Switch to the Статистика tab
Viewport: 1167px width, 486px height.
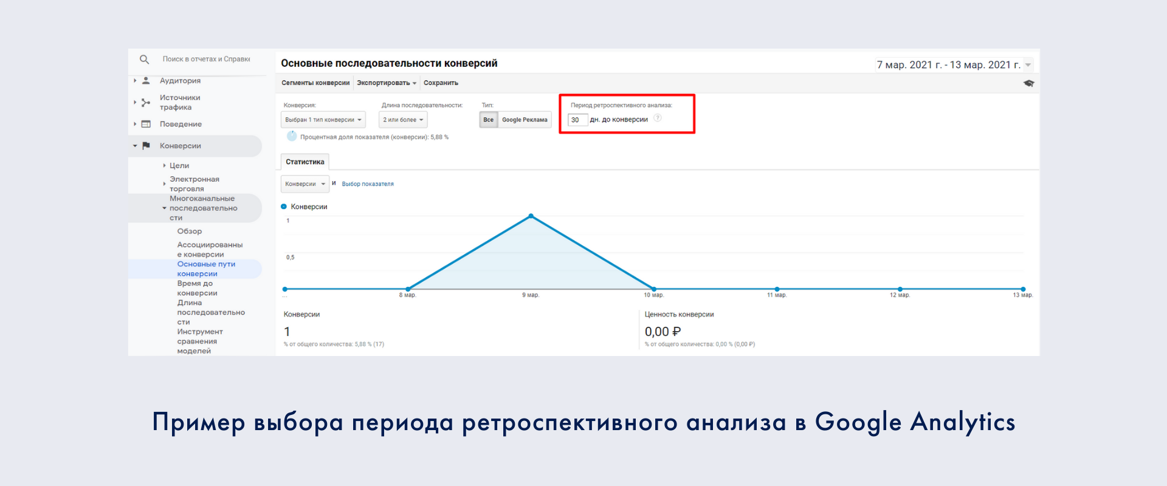305,162
